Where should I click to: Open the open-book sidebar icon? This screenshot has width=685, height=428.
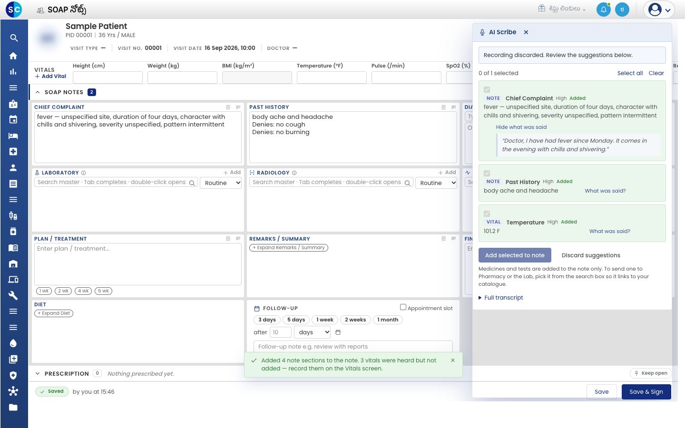(13, 248)
